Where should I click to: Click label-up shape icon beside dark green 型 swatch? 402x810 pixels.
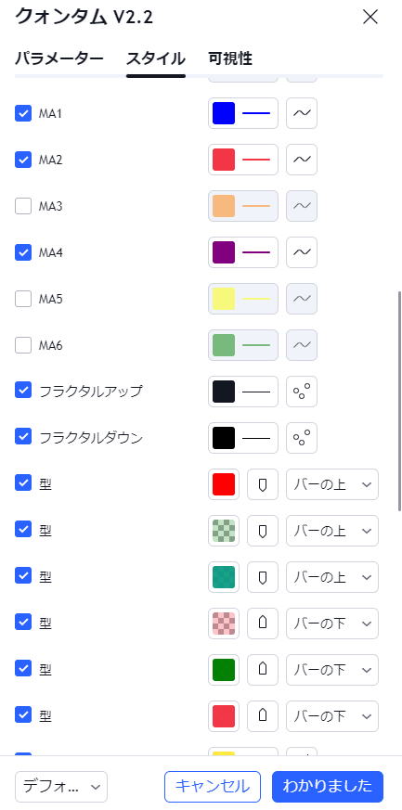[x=263, y=670]
